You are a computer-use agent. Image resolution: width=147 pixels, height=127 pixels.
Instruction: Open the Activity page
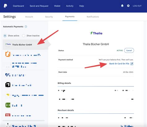(70, 6)
